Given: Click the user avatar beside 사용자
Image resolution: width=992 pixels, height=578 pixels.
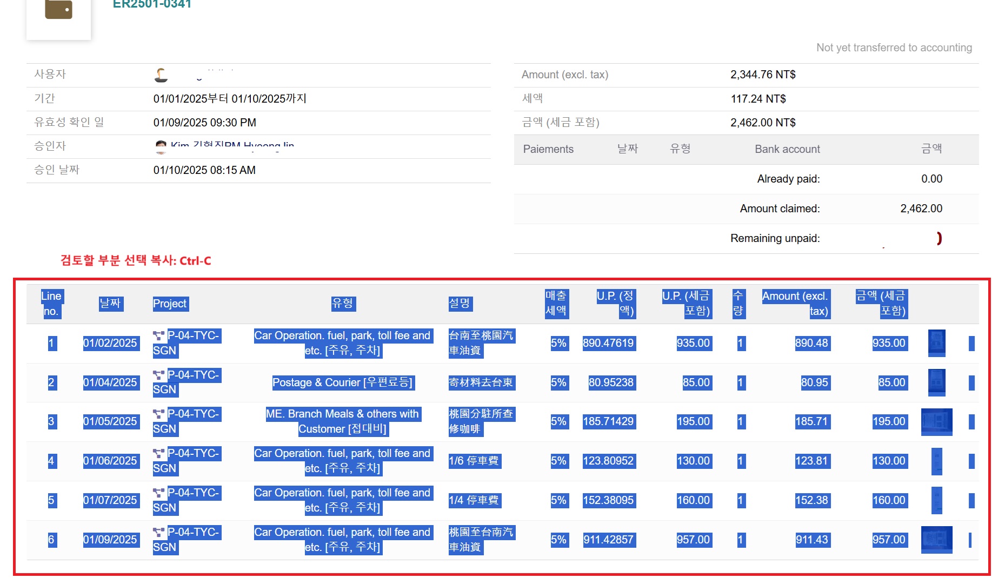Looking at the screenshot, I should point(161,75).
